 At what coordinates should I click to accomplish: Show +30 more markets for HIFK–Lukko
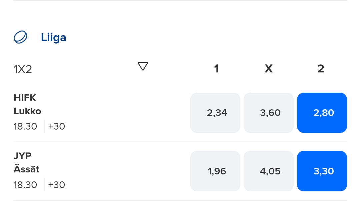57,126
